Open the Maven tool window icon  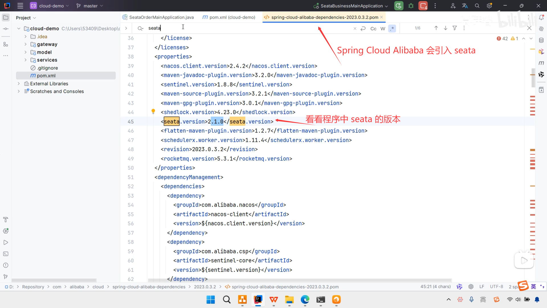point(541,63)
